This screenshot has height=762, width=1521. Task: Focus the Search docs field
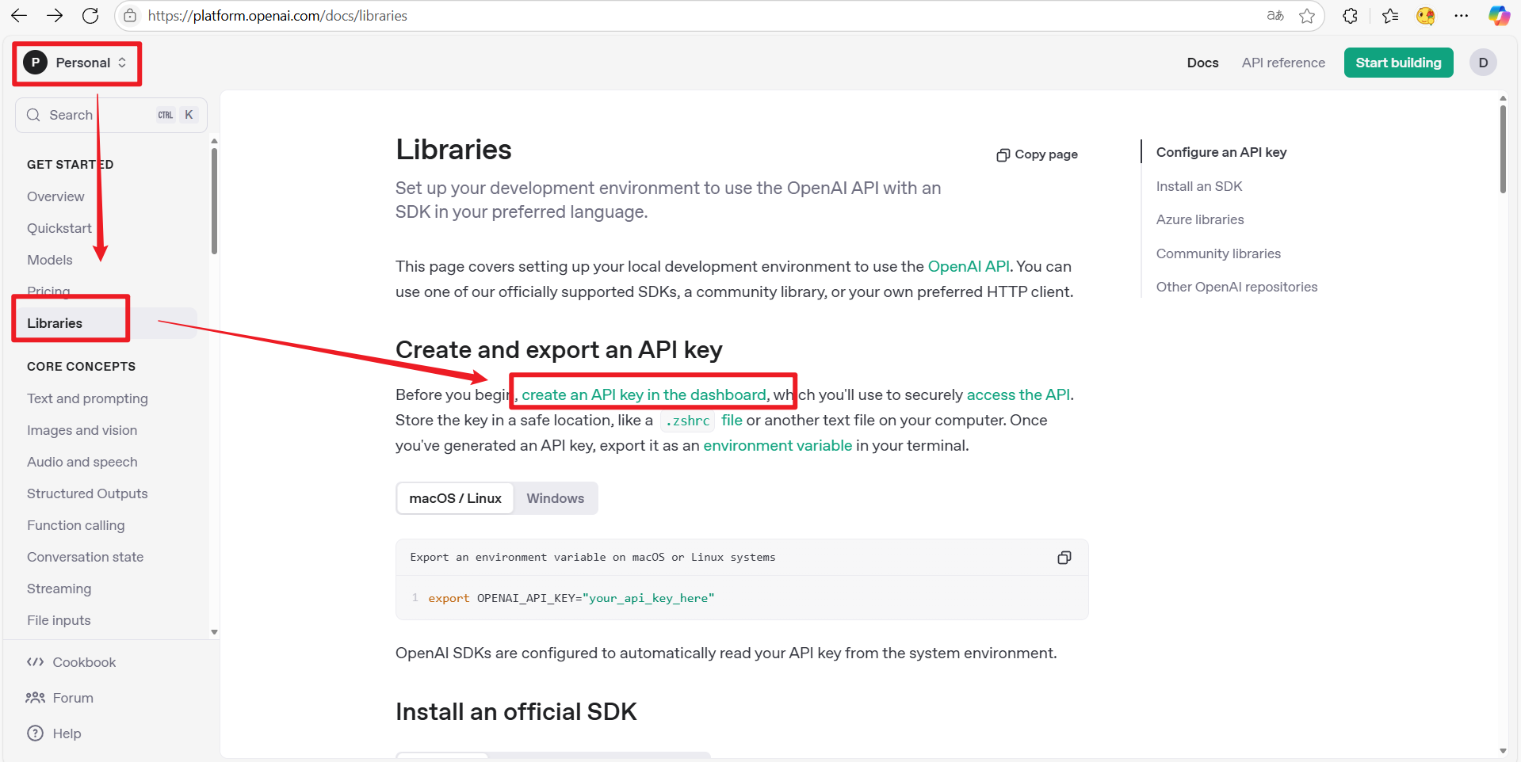pos(111,115)
